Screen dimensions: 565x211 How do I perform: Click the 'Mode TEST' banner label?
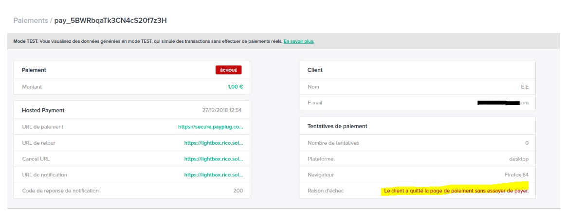[25, 41]
